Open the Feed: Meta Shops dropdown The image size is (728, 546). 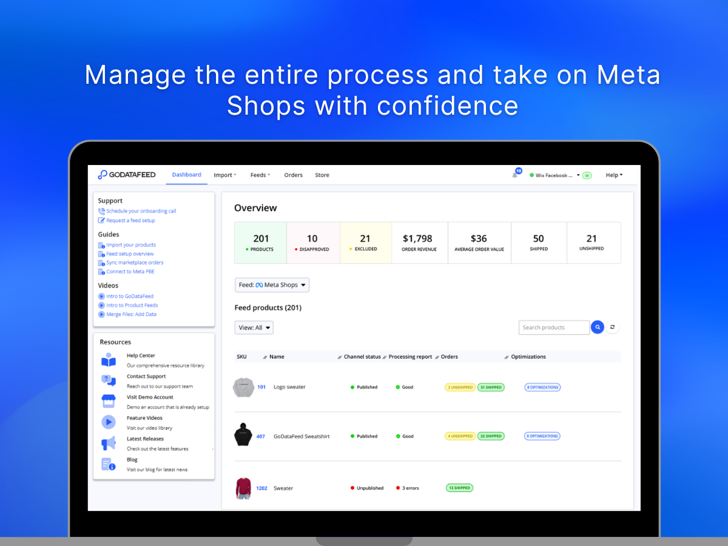[x=272, y=285]
